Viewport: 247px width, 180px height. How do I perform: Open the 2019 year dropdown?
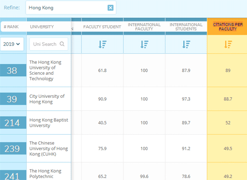tap(12, 44)
